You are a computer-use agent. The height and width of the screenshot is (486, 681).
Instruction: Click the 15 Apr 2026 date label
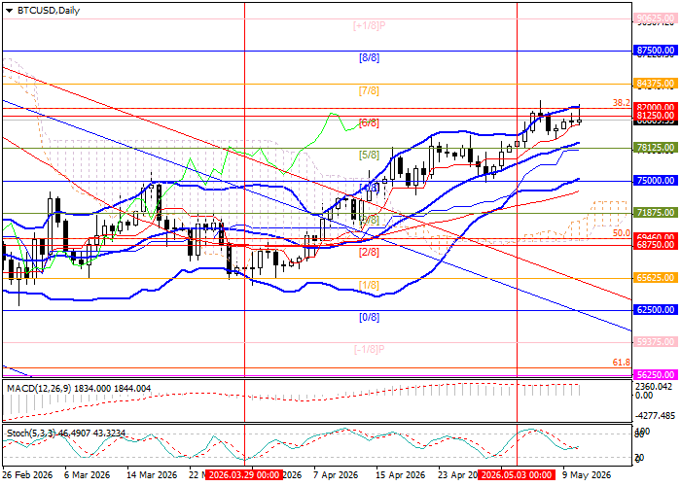tap(400, 474)
